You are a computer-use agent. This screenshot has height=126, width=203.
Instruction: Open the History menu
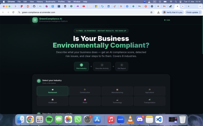coord(40,1)
